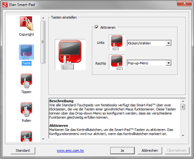Open the Links Klicken/Wählen dropdown
The width and height of the screenshot is (194, 159).
click(149, 43)
